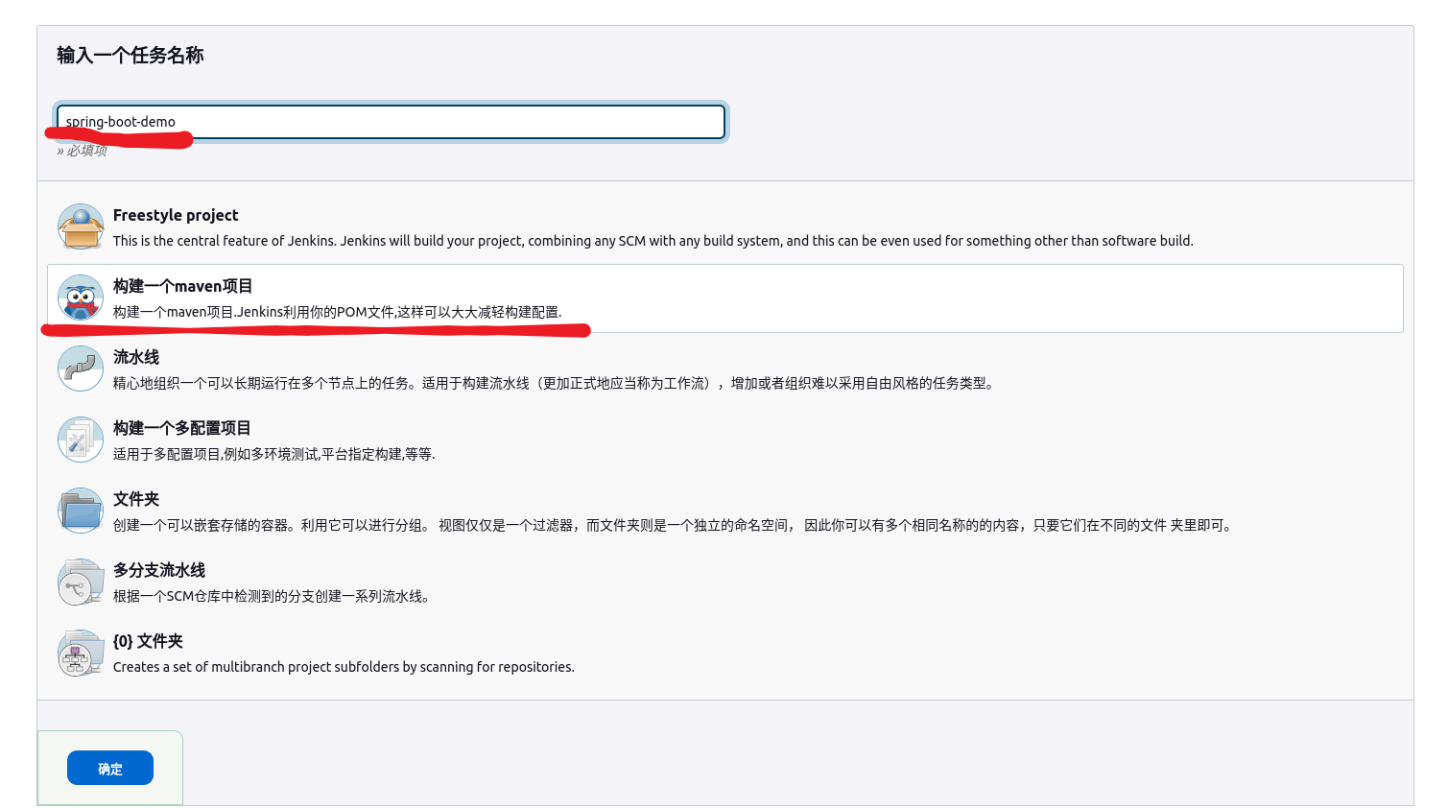Click description 'This is the central feature of Jenkins'
Image resolution: width=1448 pixels, height=809 pixels.
(x=653, y=241)
